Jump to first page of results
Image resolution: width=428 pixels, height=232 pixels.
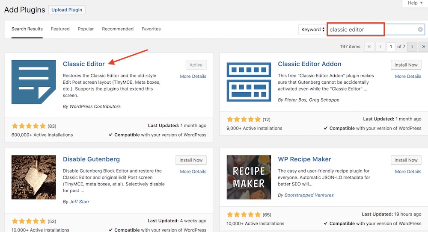369,47
